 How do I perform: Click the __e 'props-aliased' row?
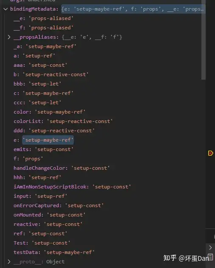43,18
